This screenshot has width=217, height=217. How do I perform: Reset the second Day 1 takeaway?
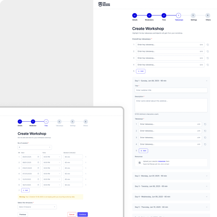[205, 131]
